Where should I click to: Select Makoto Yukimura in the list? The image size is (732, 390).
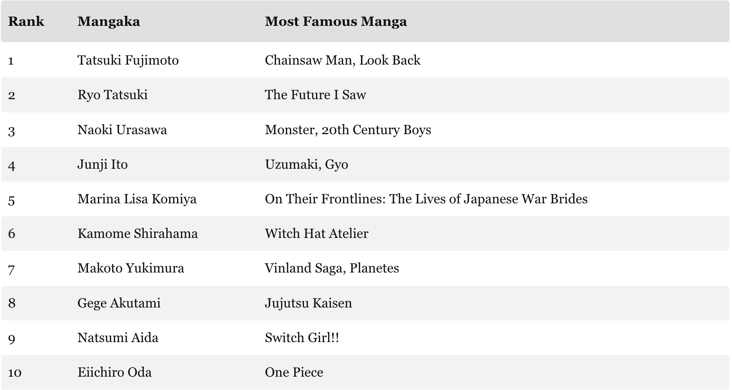(x=130, y=268)
